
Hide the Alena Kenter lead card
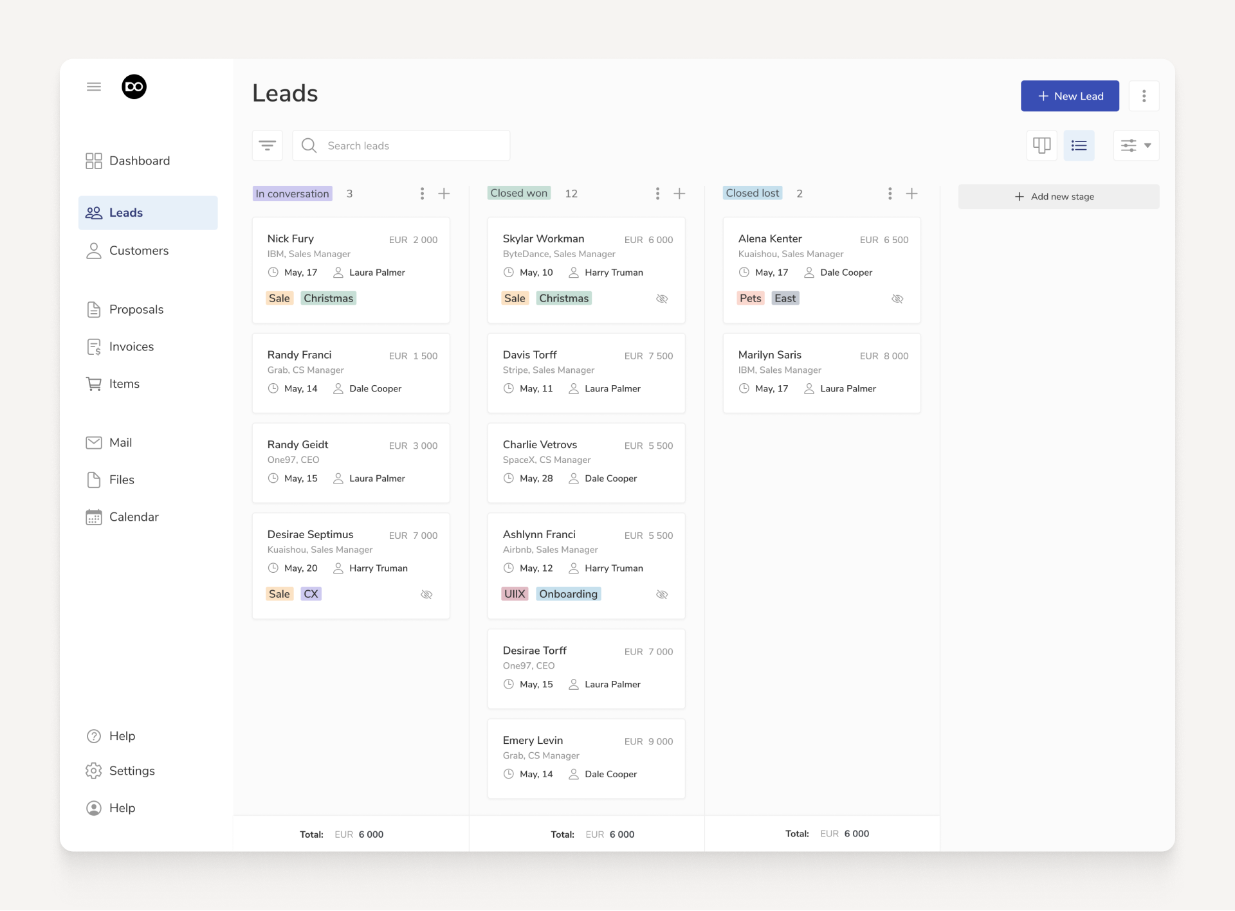[x=898, y=298]
